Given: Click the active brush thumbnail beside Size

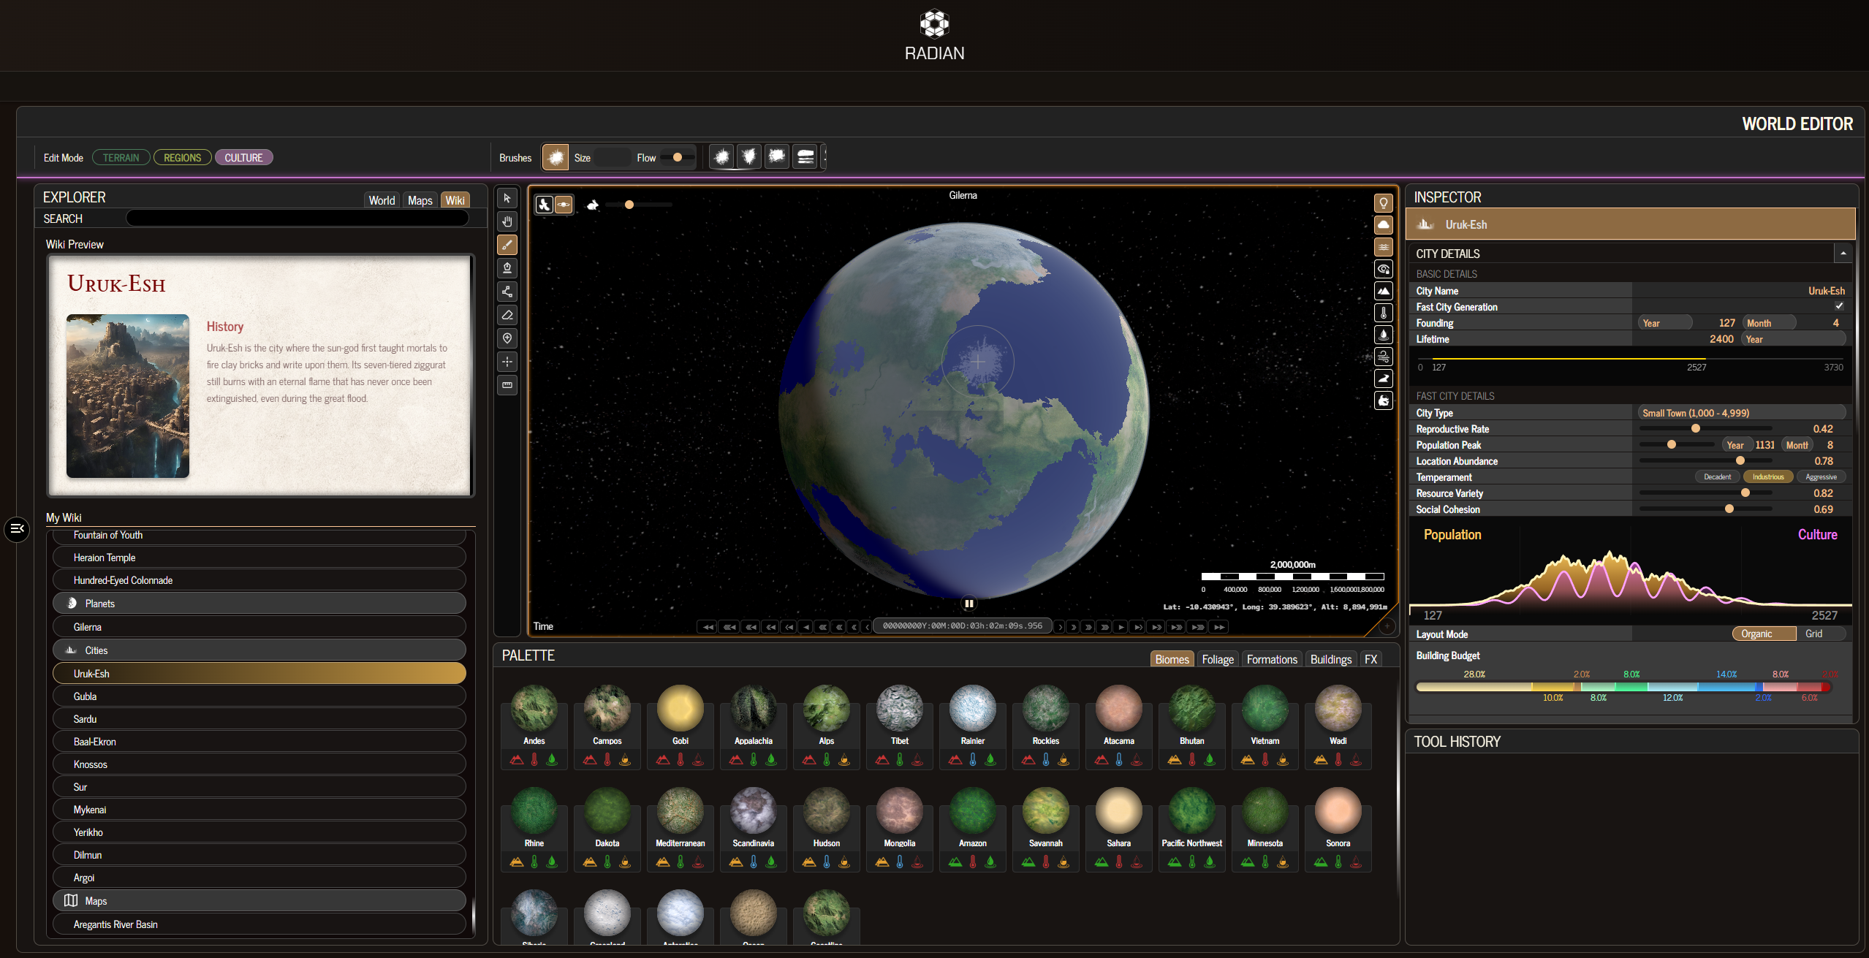Looking at the screenshot, I should (x=556, y=157).
